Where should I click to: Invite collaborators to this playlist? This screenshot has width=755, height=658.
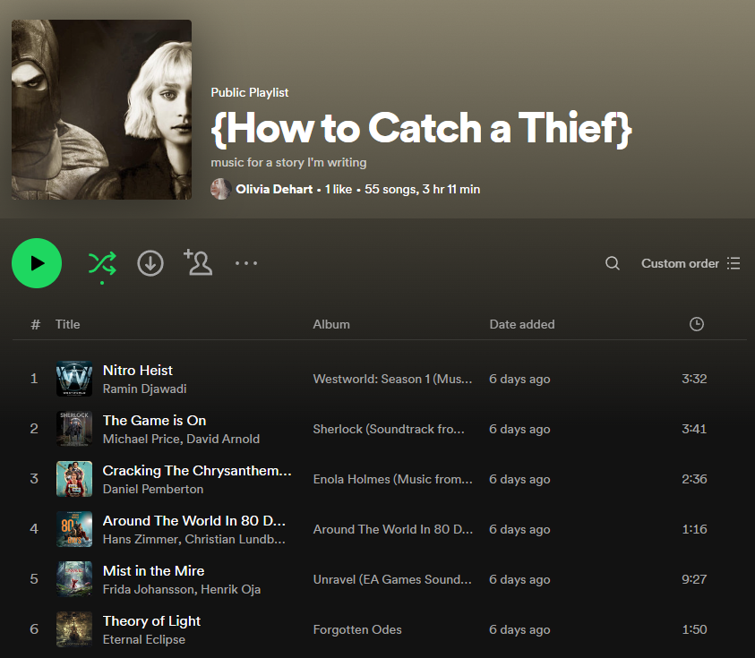[x=197, y=262]
